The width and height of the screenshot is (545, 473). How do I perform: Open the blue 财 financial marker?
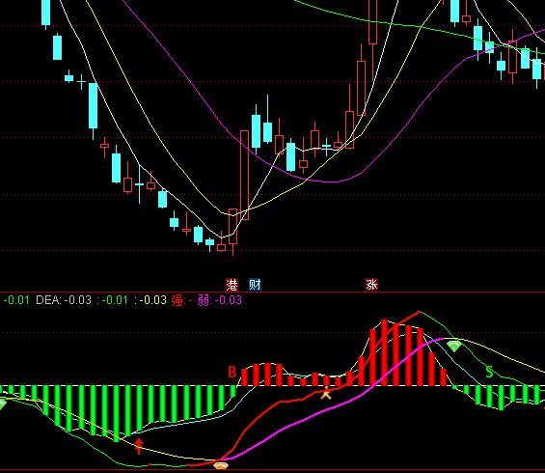point(255,285)
